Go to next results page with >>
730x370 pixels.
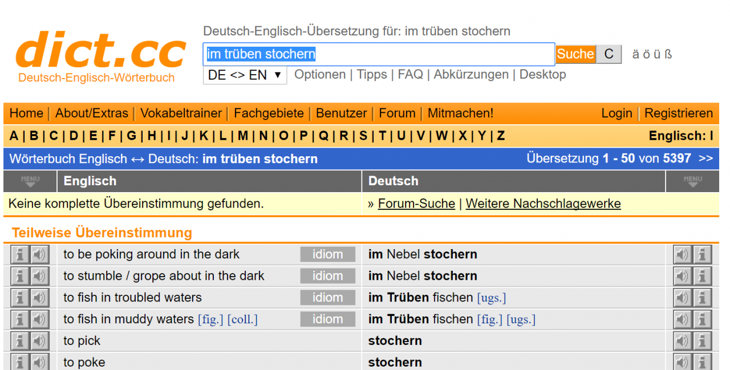705,158
